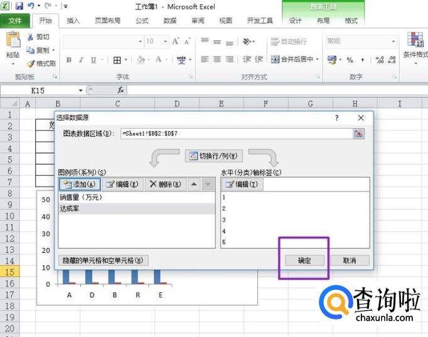Toggle Bold formatting
428x337 pixels.
coord(68,60)
